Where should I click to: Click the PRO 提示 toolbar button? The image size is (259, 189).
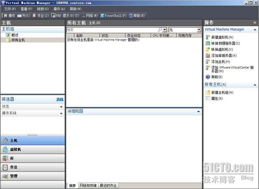click(65, 15)
